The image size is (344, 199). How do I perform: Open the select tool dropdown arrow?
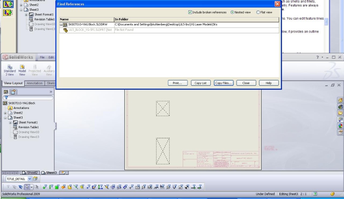pos(32,187)
